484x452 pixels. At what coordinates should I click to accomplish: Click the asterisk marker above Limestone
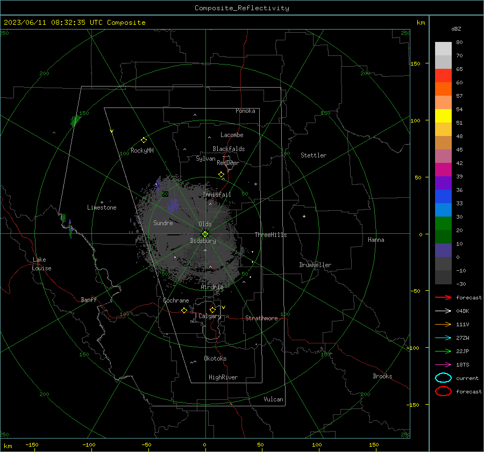coord(102,203)
